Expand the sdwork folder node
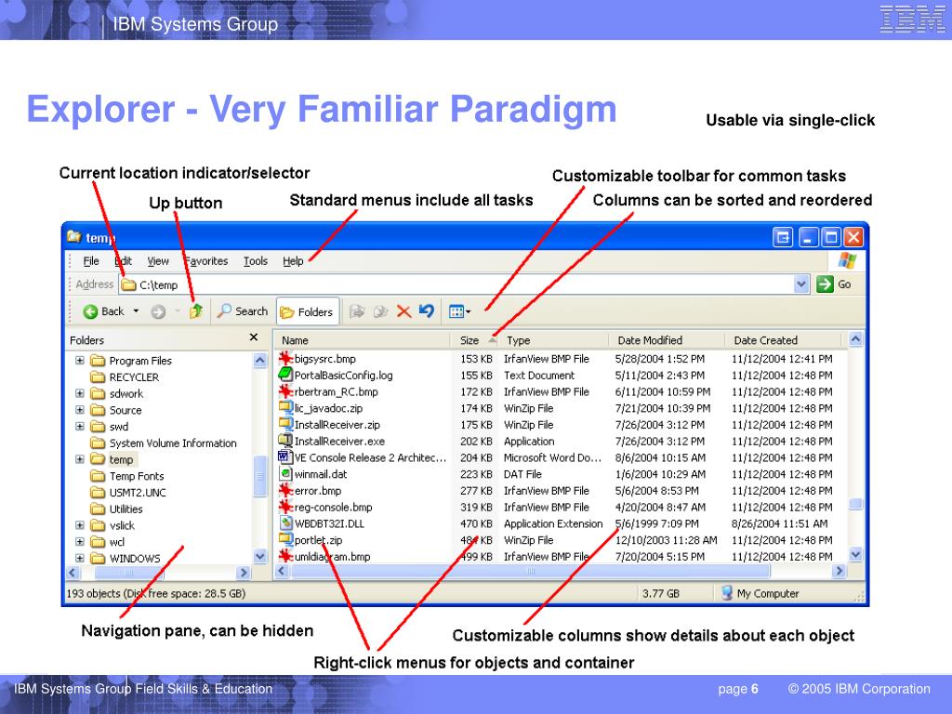This screenshot has width=952, height=714. click(x=80, y=393)
